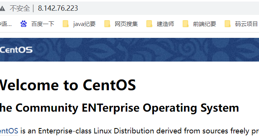Expand the java纪要 bookmark folder label
Screen dimensions: 259x138
tap(84, 24)
